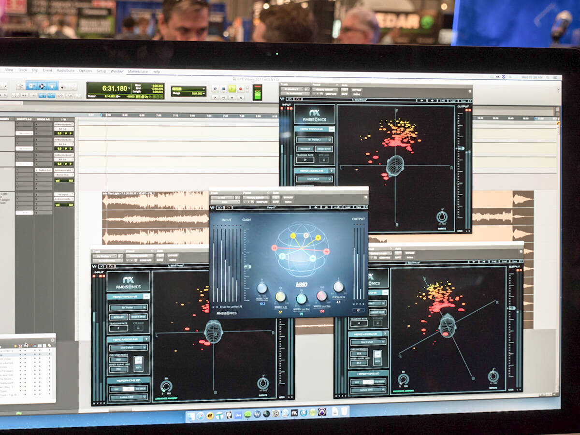580x435 pixels.
Task: Open the Track menu in Pro Tools
Action: click(x=23, y=70)
